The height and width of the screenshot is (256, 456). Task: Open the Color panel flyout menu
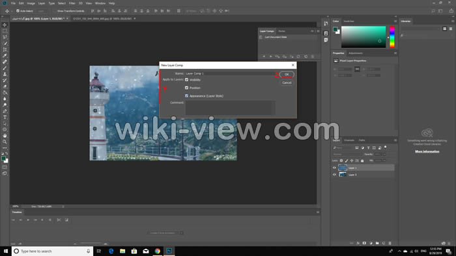[x=395, y=21]
